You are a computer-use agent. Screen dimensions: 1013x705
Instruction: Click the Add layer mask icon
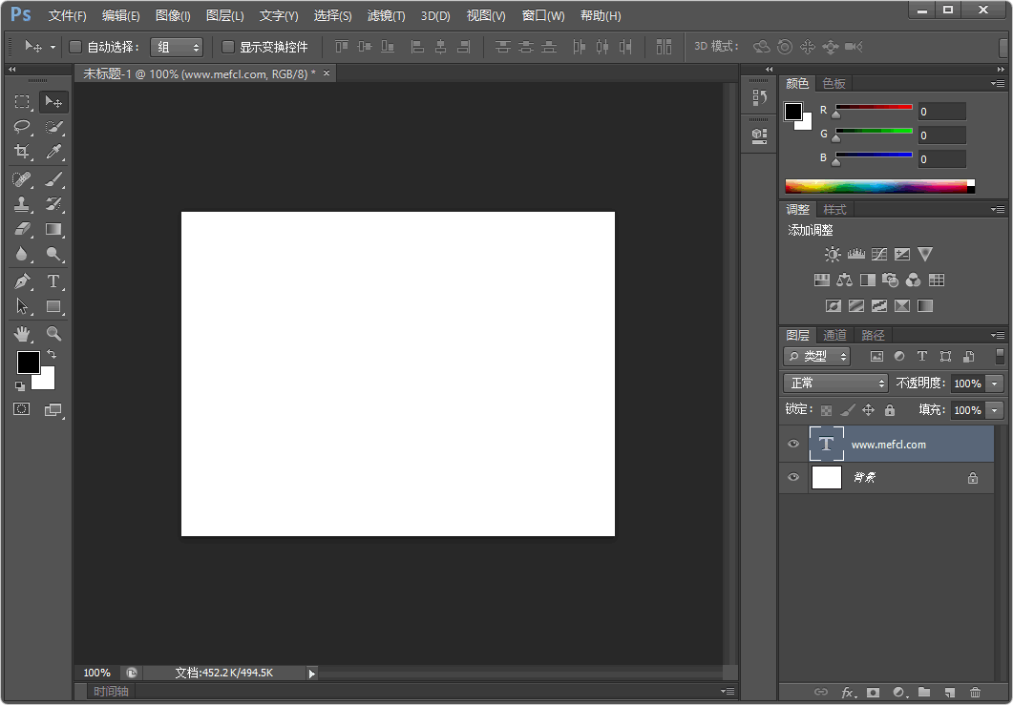pyautogui.click(x=873, y=692)
